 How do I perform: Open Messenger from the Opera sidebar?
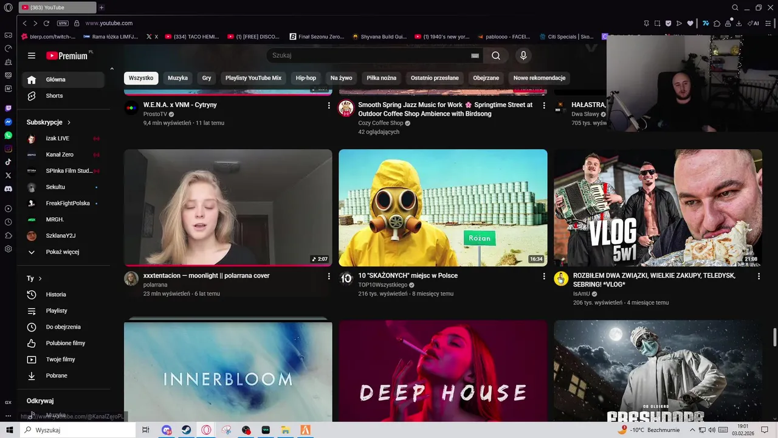pos(8,122)
